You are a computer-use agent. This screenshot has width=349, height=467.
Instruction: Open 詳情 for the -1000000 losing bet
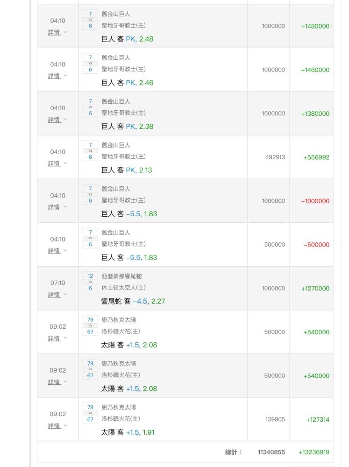tap(55, 207)
